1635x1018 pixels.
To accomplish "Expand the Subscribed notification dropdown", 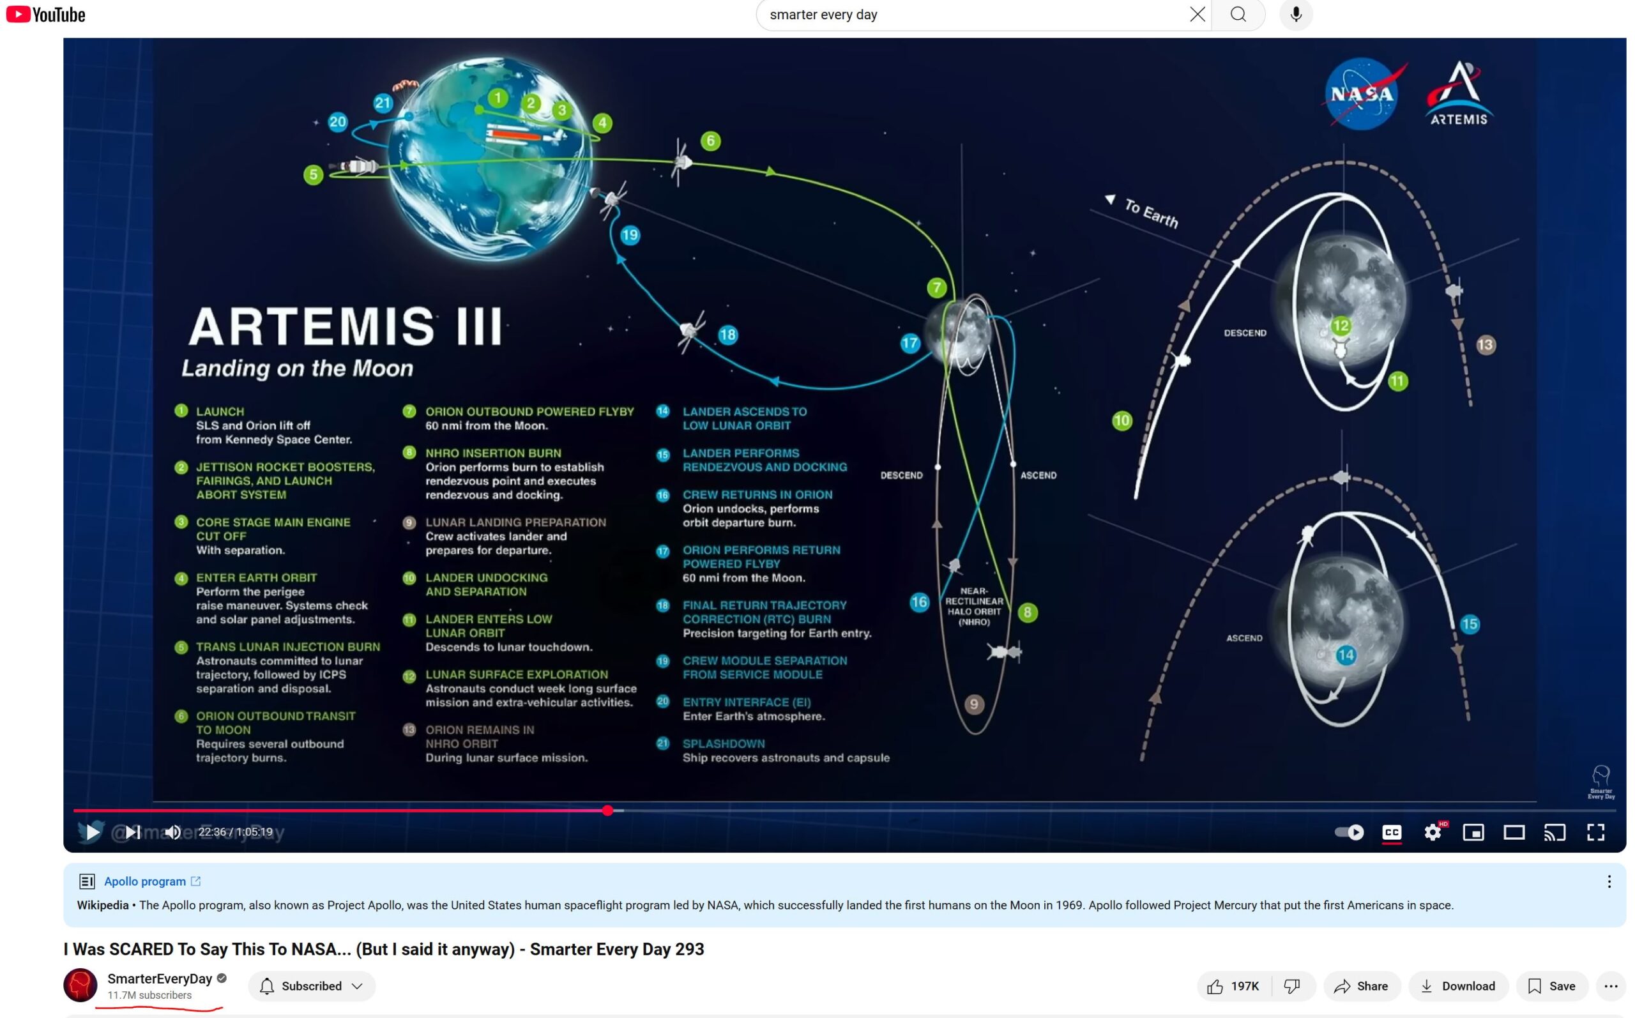I will pyautogui.click(x=312, y=986).
